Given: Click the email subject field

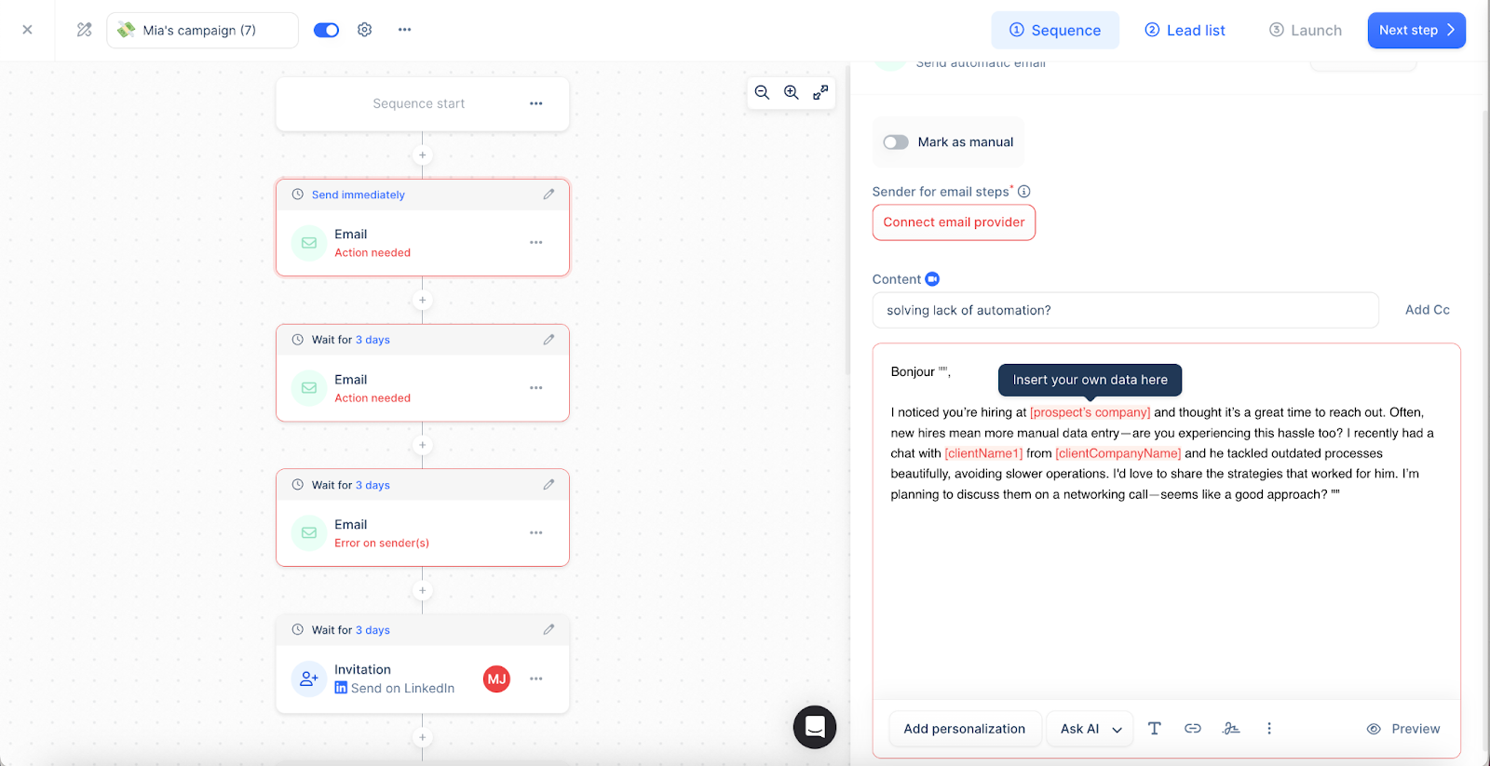Looking at the screenshot, I should [1125, 310].
